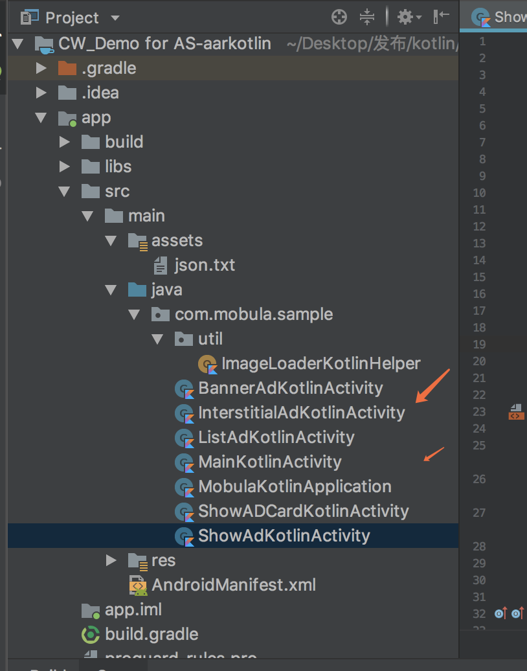Click the json.txt file icon
The image size is (527, 671).
161,266
